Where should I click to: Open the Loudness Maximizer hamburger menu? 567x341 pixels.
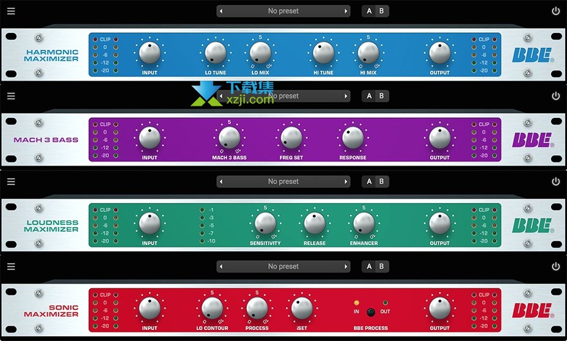[x=11, y=181]
